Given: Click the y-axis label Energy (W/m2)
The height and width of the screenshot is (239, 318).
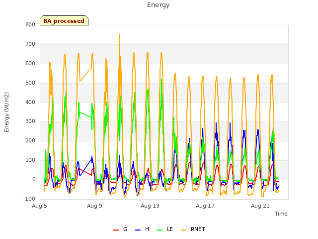Looking at the screenshot, I should (x=6, y=112).
